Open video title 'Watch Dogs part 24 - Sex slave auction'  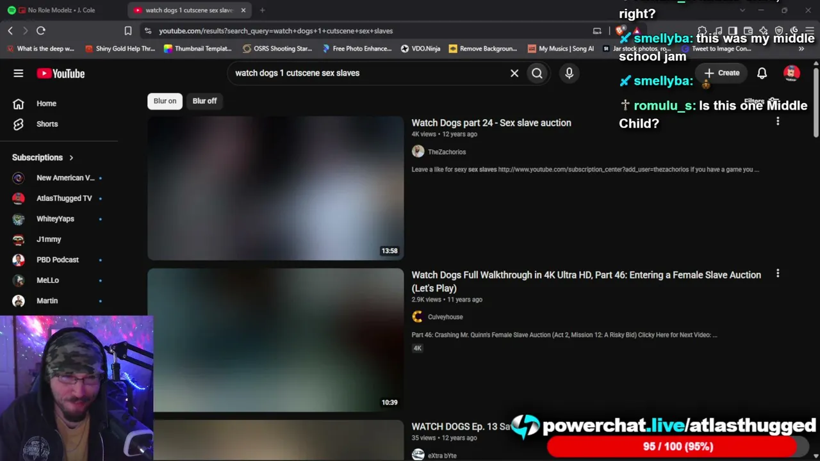tap(491, 123)
